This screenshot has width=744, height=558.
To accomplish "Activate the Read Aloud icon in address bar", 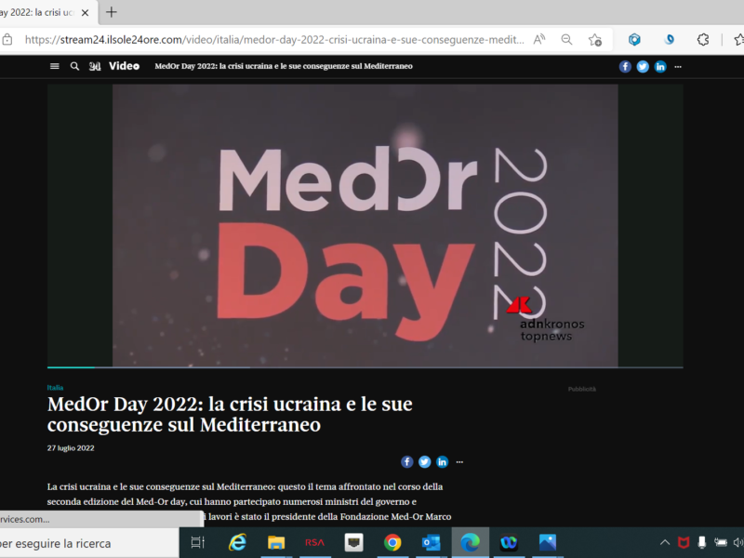I will [539, 40].
